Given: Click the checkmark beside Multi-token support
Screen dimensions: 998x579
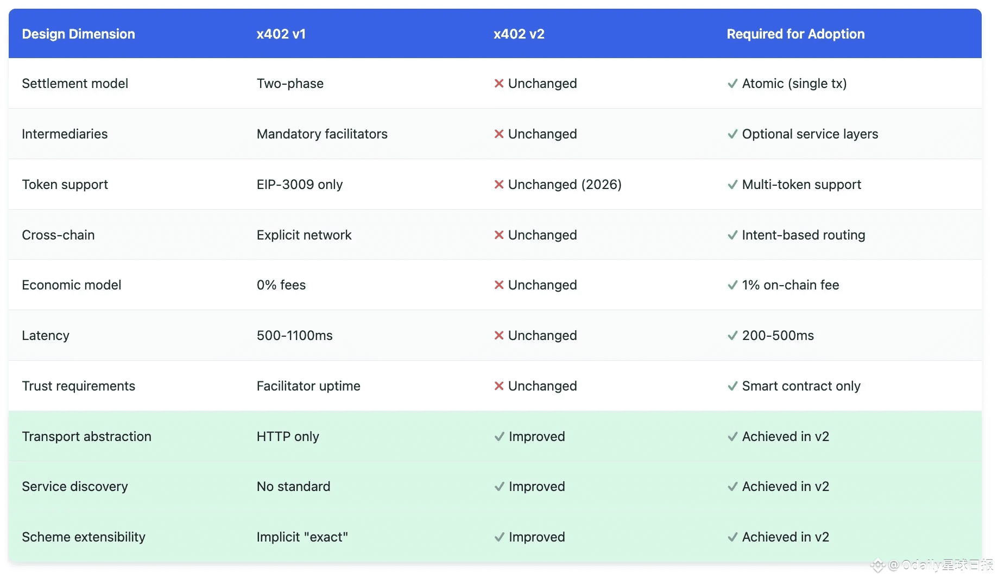Looking at the screenshot, I should [x=732, y=185].
